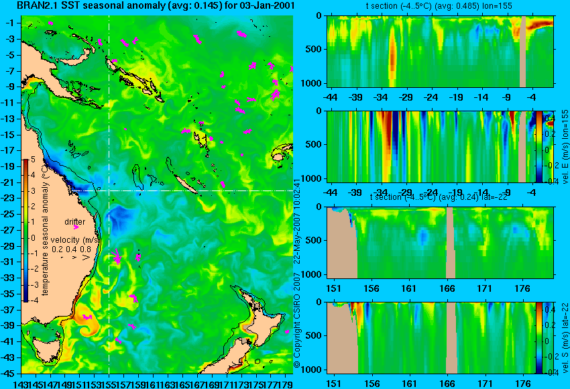The image size is (570, 389).
Task: Click the BRAN2.1 SST seasonal anomaly title
Action: [x=156, y=5]
